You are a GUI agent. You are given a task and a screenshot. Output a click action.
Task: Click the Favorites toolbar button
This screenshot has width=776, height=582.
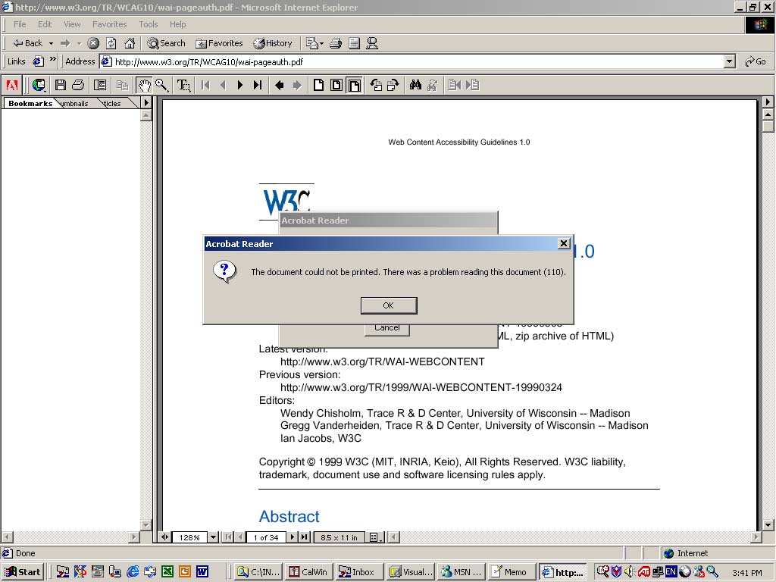click(x=219, y=43)
